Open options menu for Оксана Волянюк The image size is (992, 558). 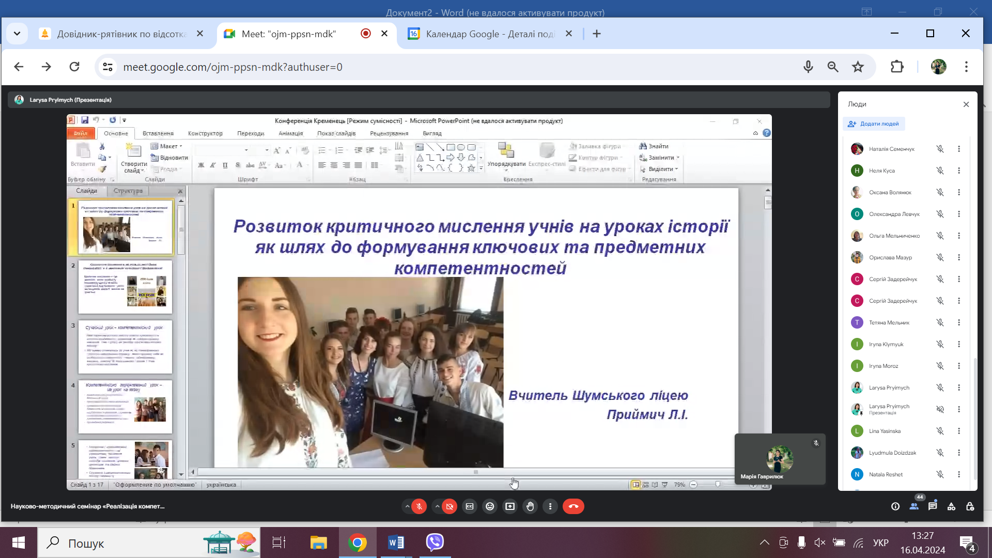click(x=959, y=192)
